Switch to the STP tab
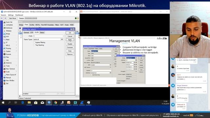 click(x=32, y=32)
